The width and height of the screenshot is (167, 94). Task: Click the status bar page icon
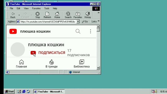coord(8,72)
